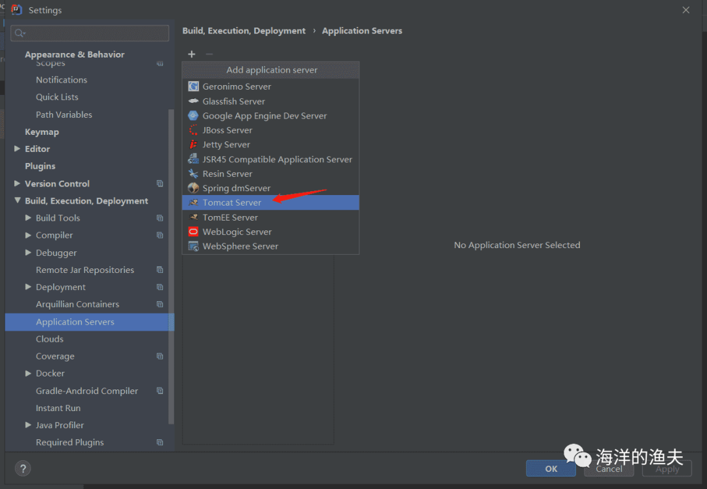Select Gradle-Android Compiler item
Screen dimensions: 707x489
click(x=87, y=391)
